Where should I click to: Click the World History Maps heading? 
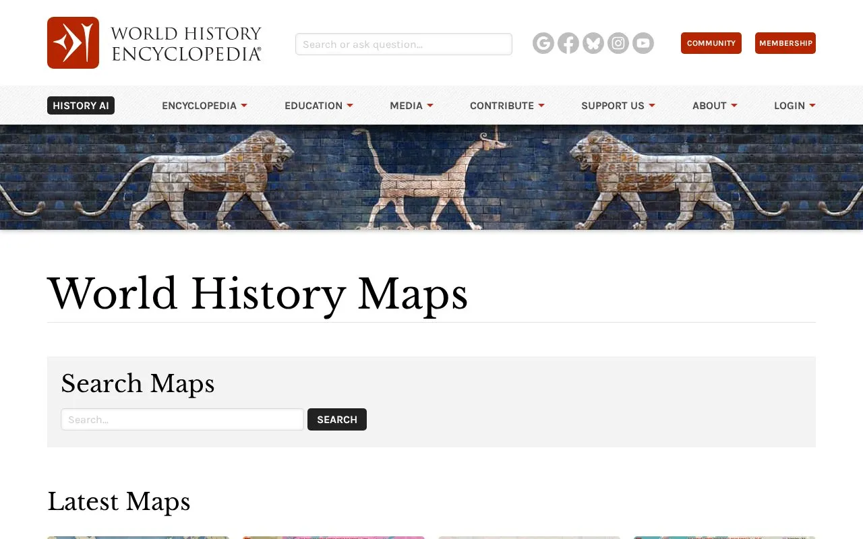tap(258, 294)
